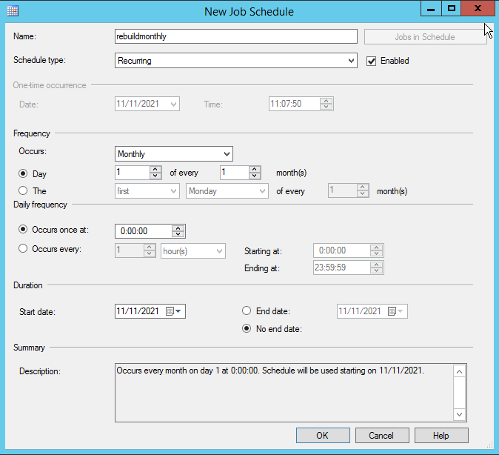This screenshot has height=455, width=499.
Task: Click the Description summary text box
Action: tap(284, 393)
